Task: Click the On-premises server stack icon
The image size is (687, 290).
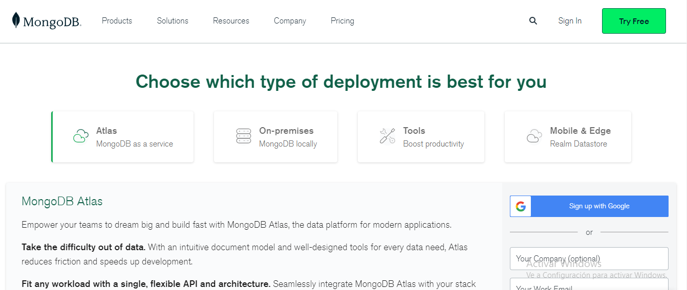Action: click(x=244, y=136)
